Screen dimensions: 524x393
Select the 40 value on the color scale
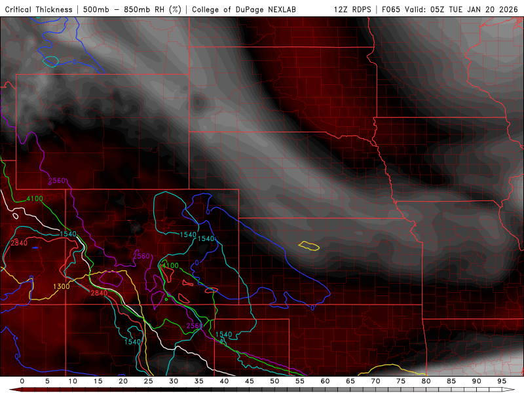[x=224, y=381]
